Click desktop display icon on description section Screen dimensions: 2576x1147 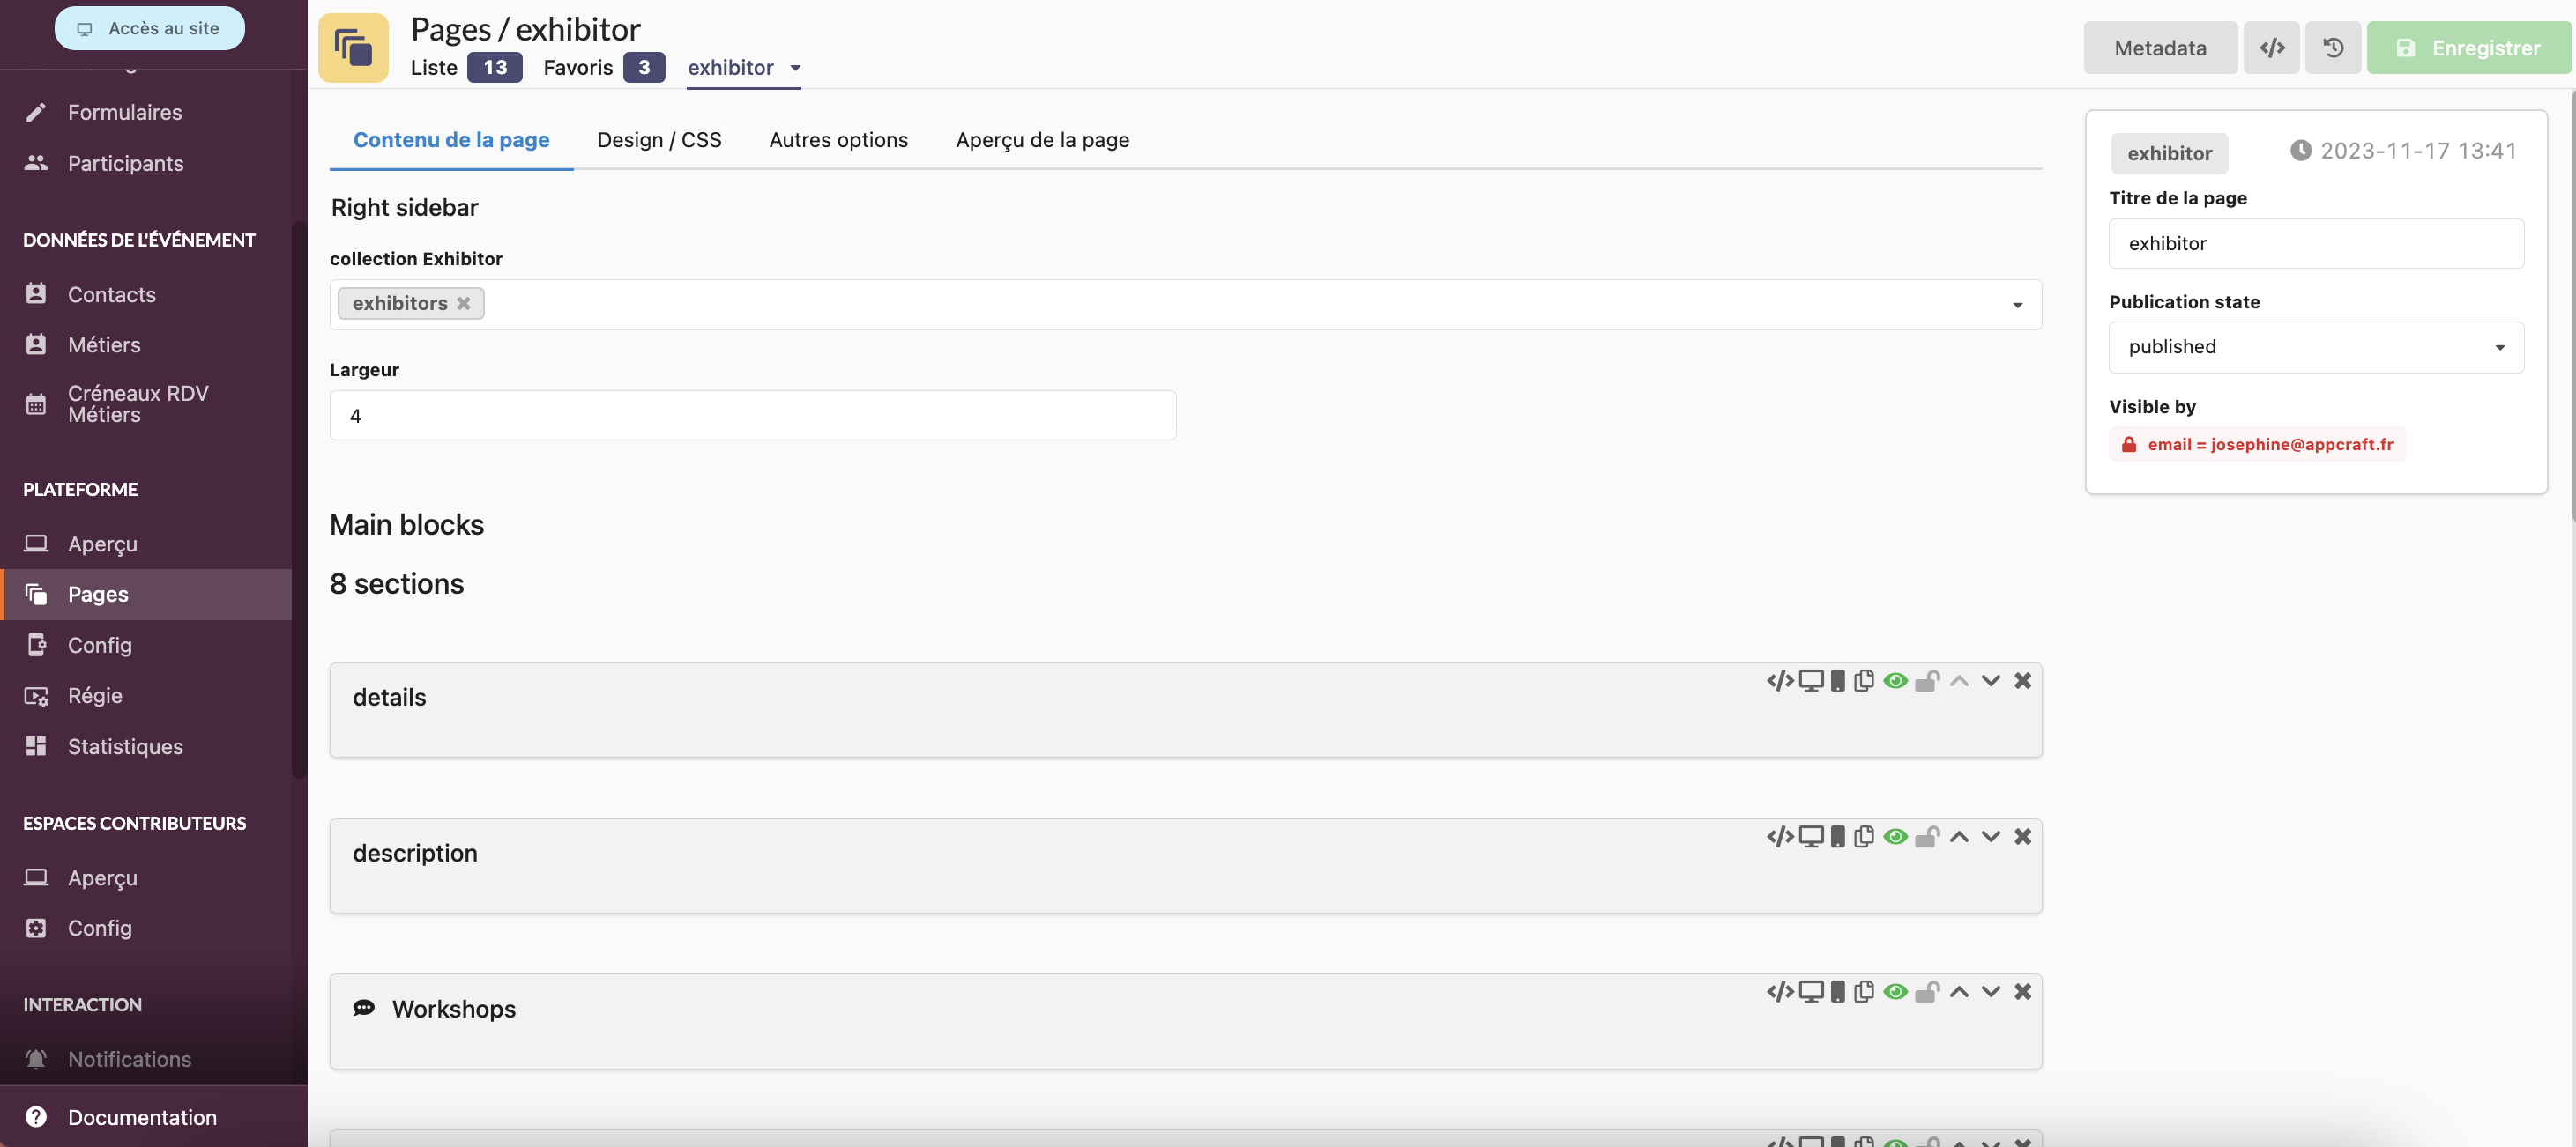1811,836
